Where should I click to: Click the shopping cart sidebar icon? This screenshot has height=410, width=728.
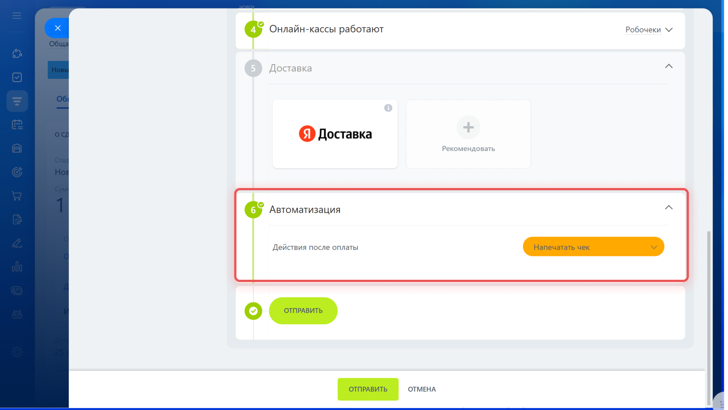17,196
